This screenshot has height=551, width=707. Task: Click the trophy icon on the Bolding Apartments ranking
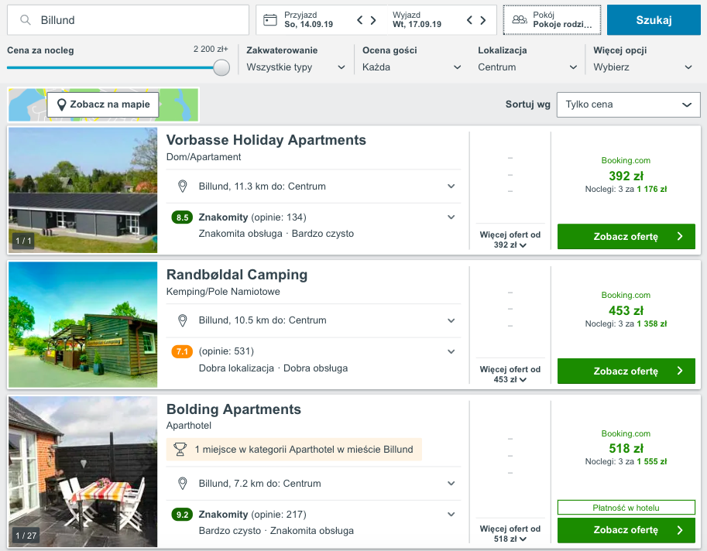180,449
